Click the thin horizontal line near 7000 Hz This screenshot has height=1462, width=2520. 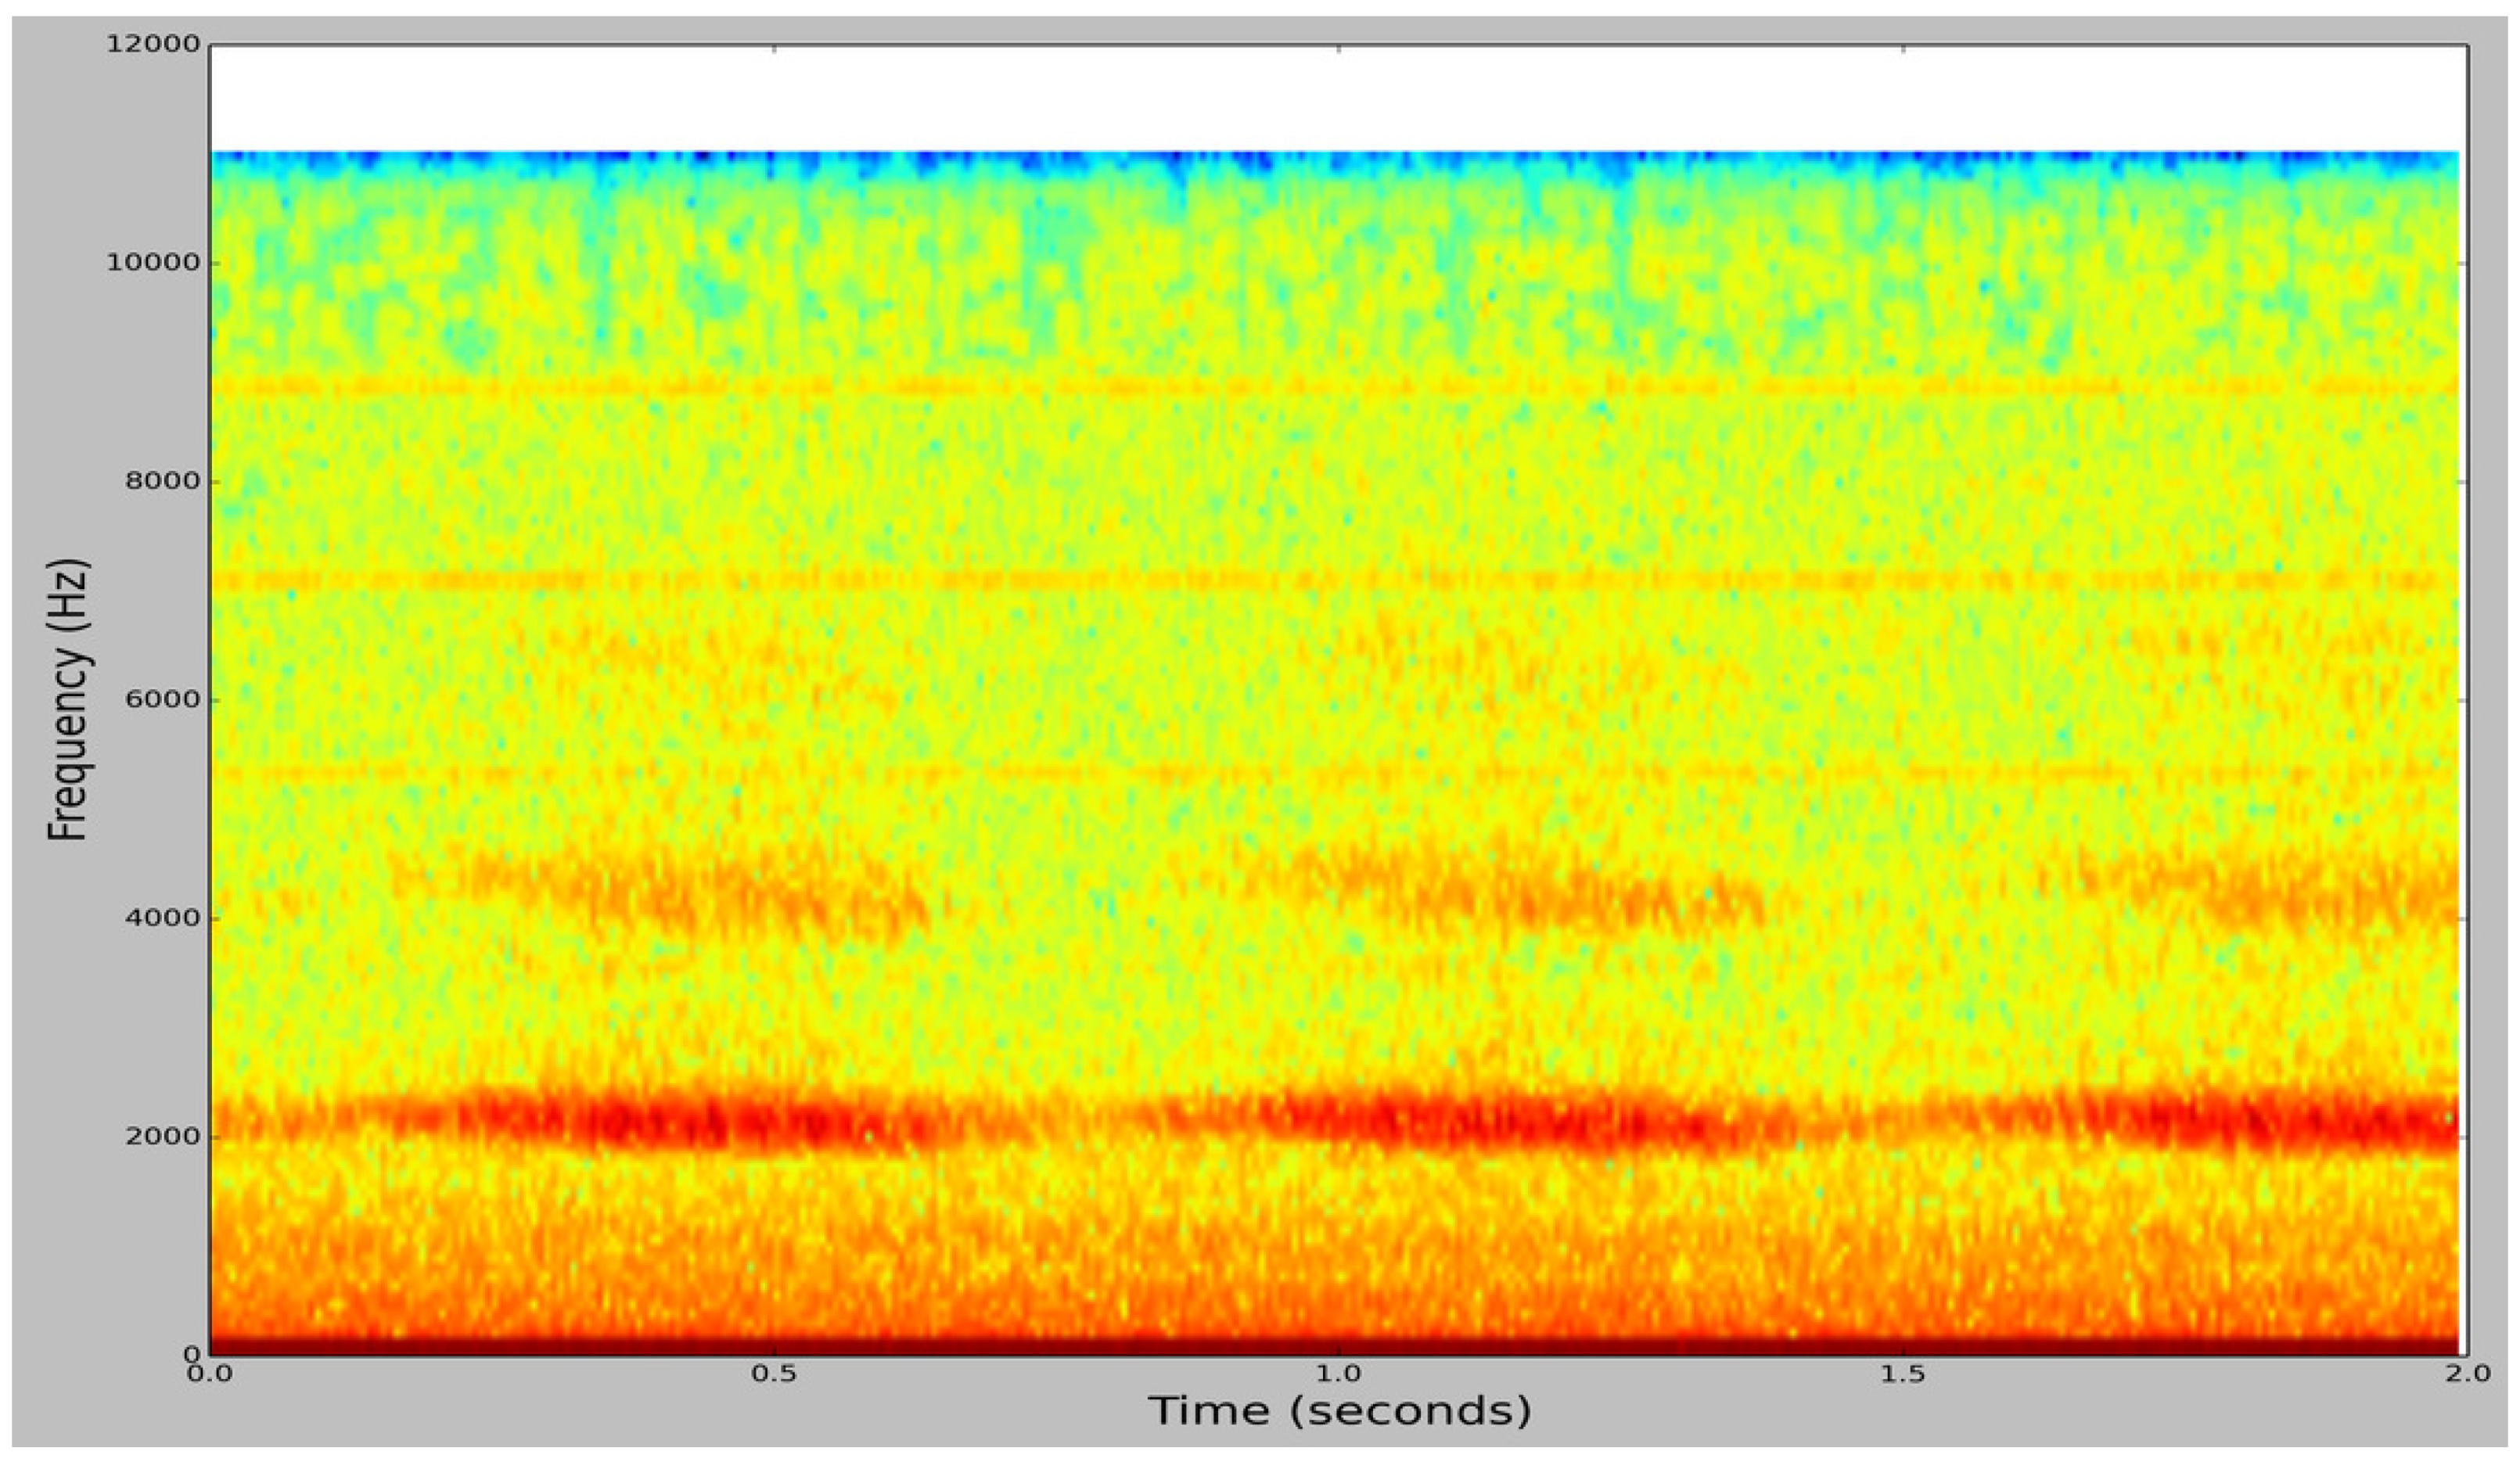pyautogui.click(x=1335, y=579)
